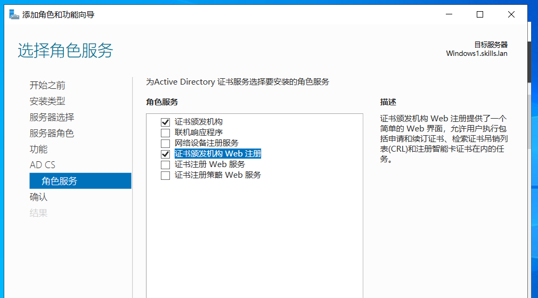Open the 安装类型 page in the sidebar
The height and width of the screenshot is (298, 538).
pos(47,101)
